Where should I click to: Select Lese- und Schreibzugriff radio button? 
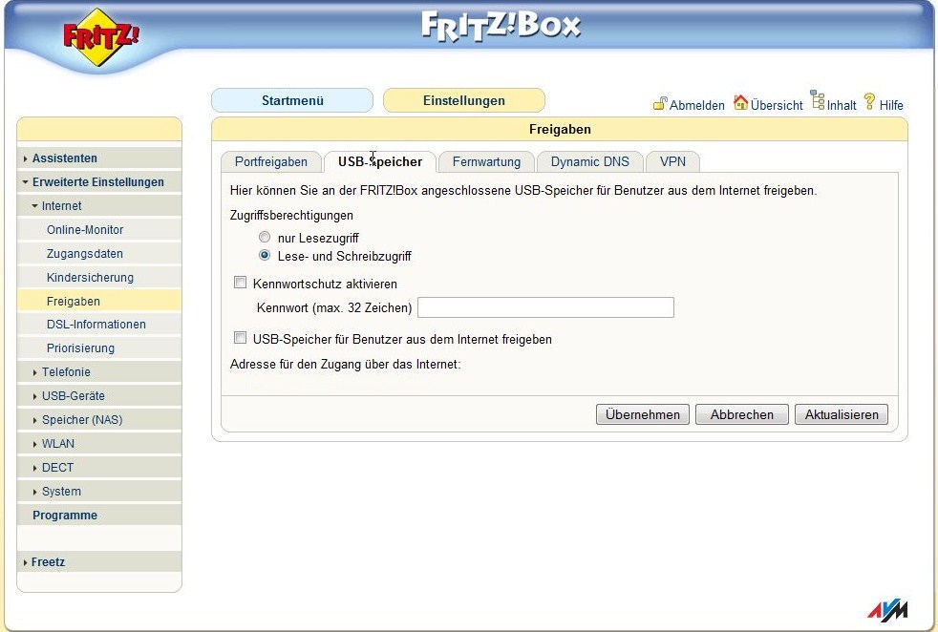click(265, 255)
